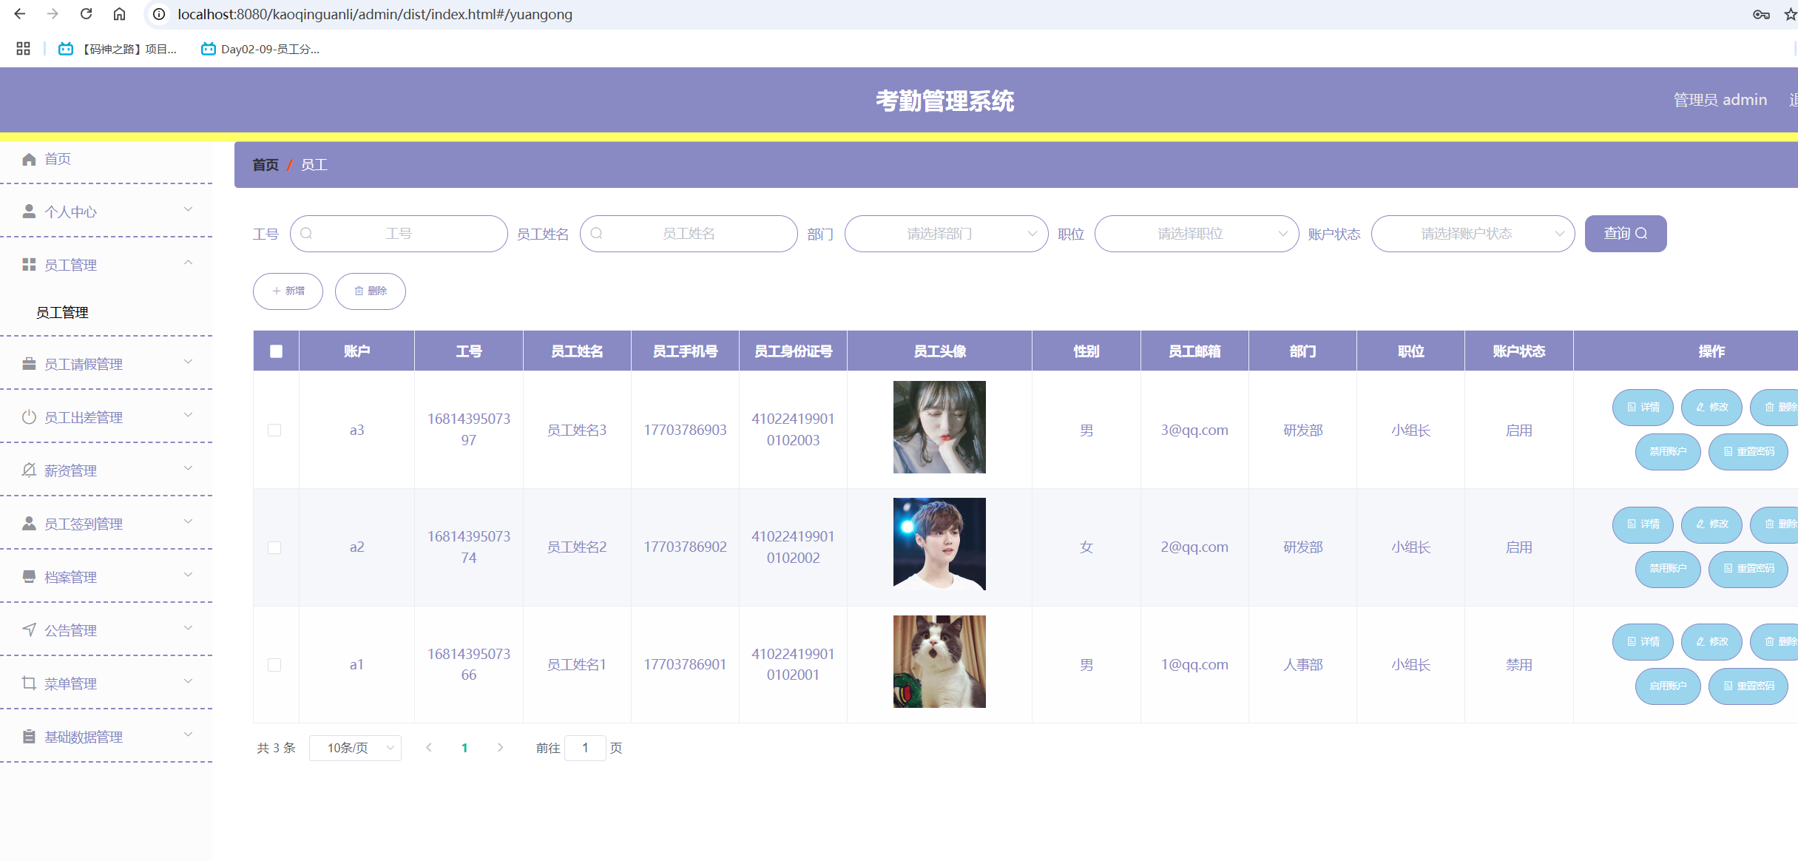Click the 员工出差管理 power icon

(29, 417)
